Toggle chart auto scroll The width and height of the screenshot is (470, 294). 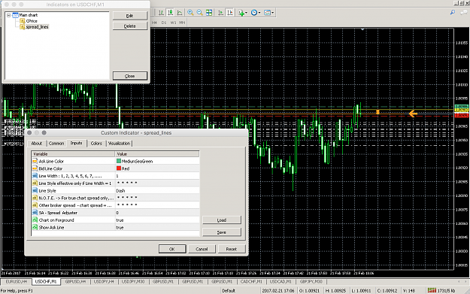220,13
